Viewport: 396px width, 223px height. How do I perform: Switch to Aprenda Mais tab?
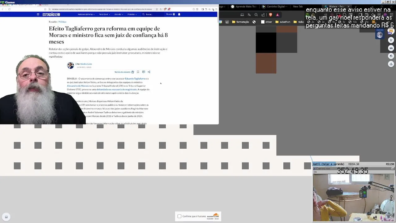(x=244, y=7)
